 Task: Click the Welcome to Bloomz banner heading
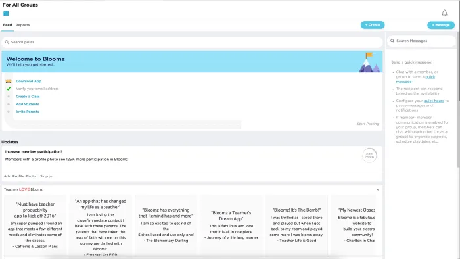[35, 59]
